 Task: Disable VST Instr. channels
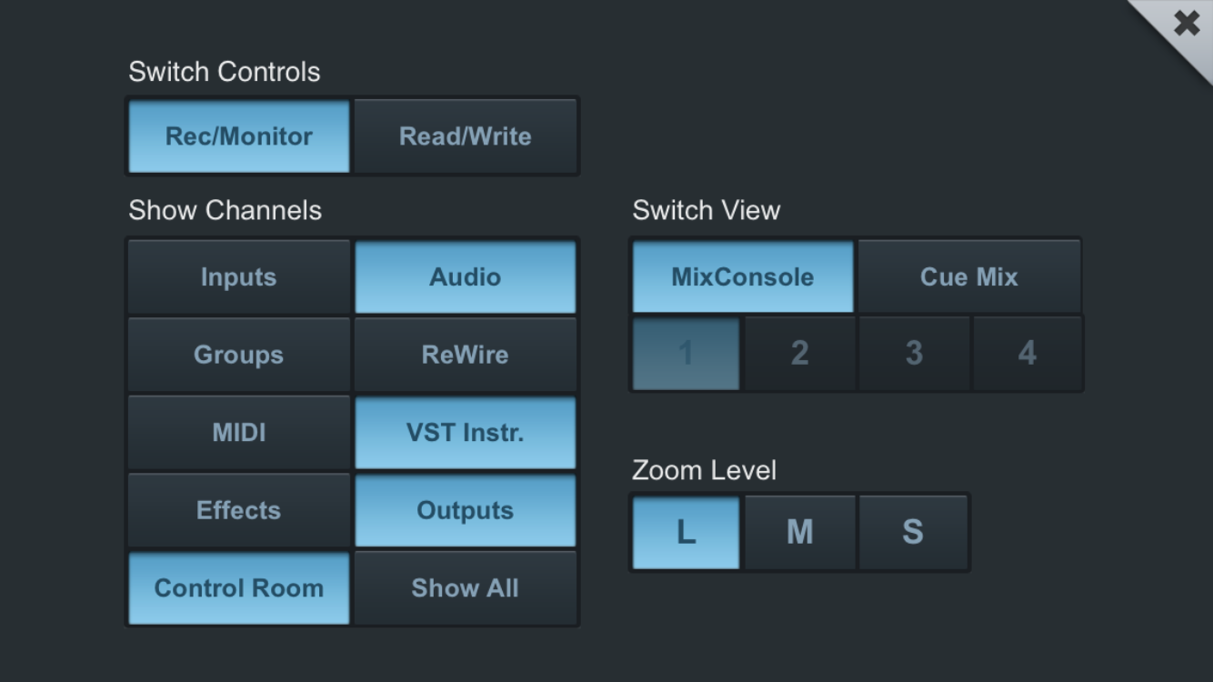point(465,433)
